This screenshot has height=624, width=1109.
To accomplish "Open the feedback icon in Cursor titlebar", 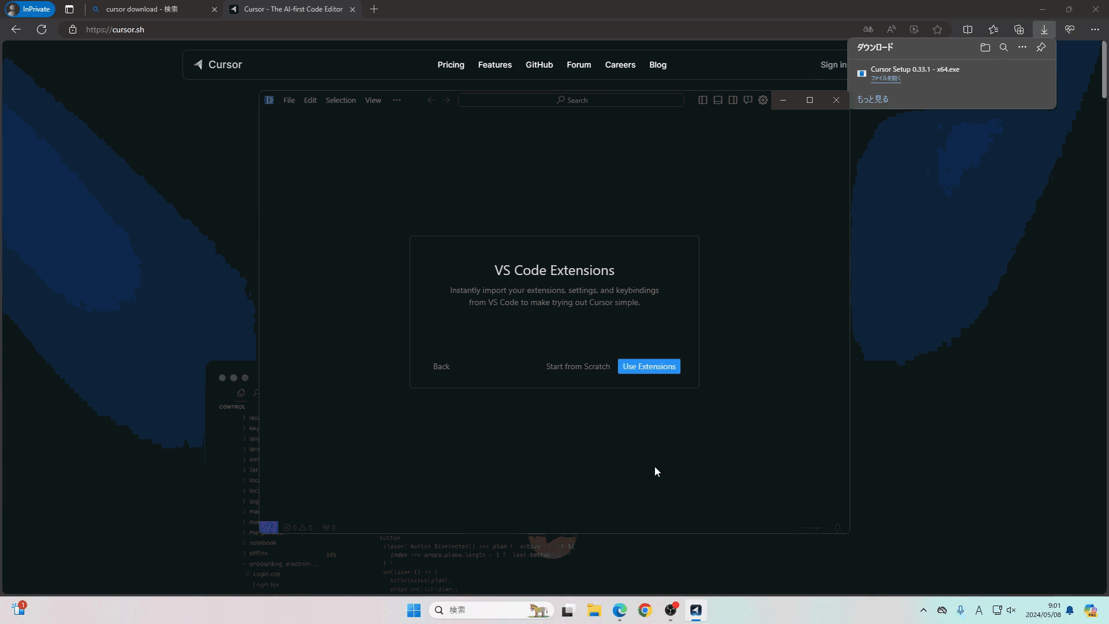I will pos(747,100).
